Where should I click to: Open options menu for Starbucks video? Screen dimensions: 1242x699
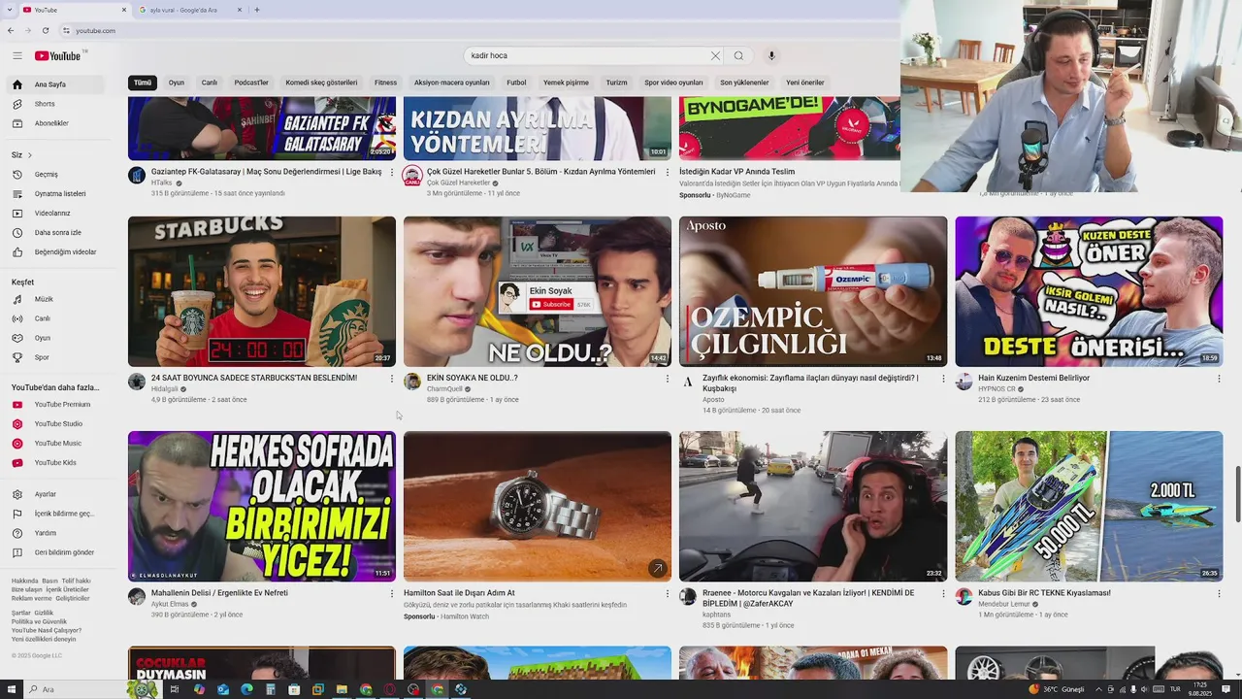pyautogui.click(x=392, y=379)
